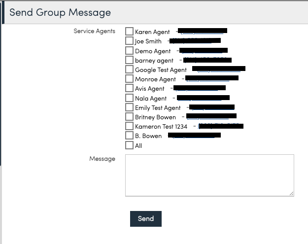Check the All agents checkbox

point(129,145)
